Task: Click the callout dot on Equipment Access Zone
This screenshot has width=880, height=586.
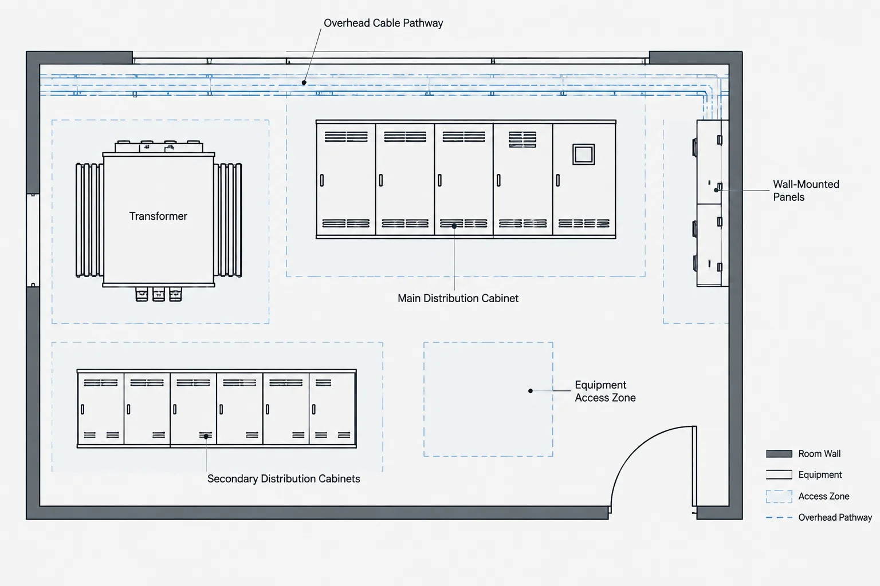Action: (x=531, y=391)
